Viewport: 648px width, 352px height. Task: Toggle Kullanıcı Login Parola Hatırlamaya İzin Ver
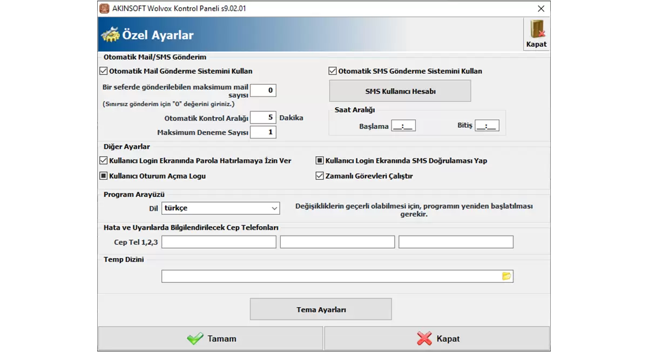click(104, 161)
